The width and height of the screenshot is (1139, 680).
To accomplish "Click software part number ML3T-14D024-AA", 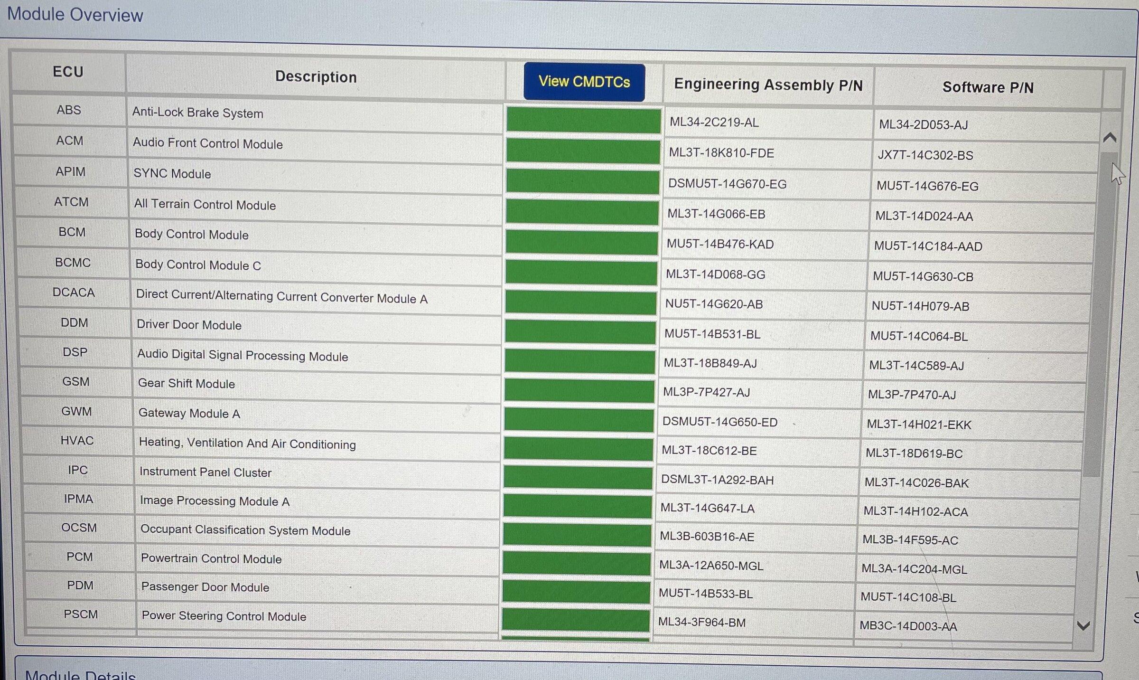I will click(x=924, y=217).
